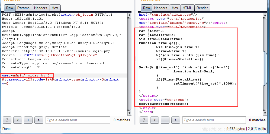Click the '#&password=123&code=1e49' body line
Image resolution: width=270 pixels, height=134 pixels.
click(x=62, y=80)
